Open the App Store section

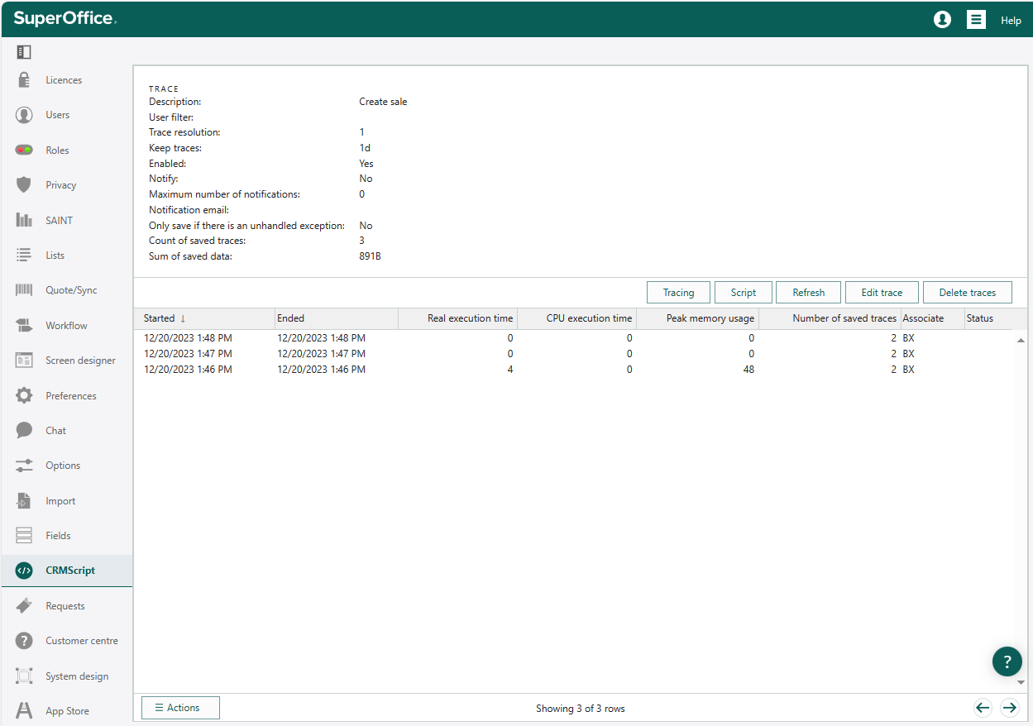[x=66, y=711]
